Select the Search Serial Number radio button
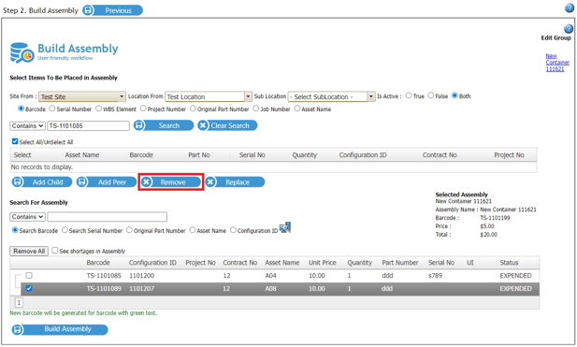 65,230
